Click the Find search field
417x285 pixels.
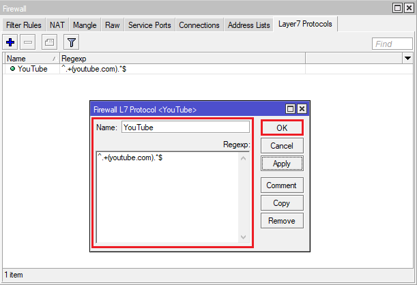point(392,44)
